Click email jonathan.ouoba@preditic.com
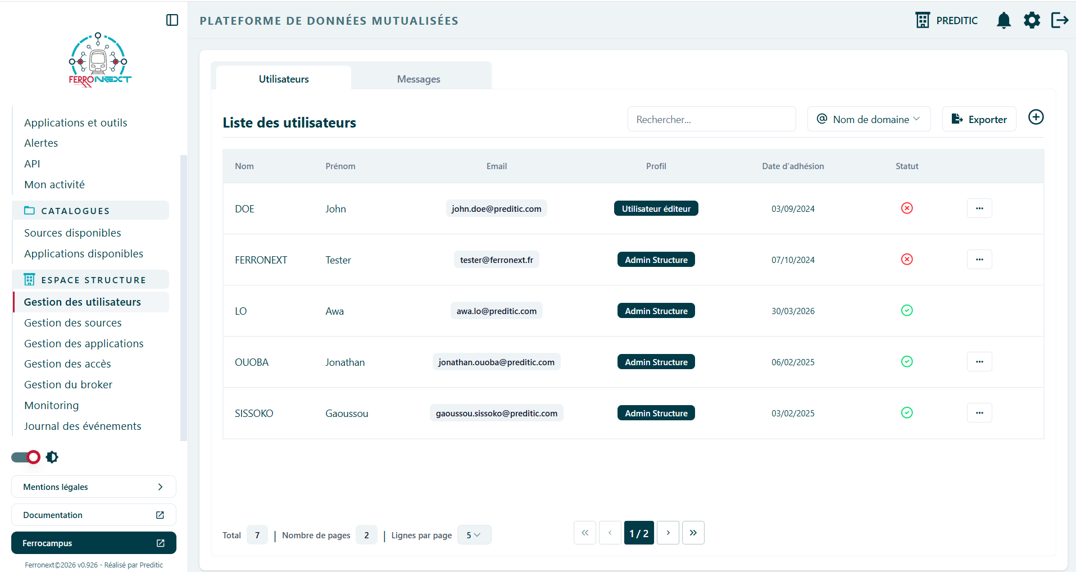The image size is (1076, 572). [x=497, y=362]
